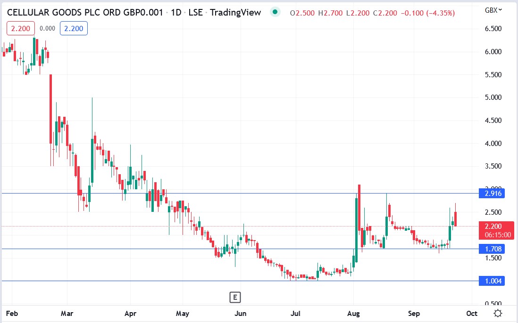Click the blue 1.004 support level label
518x323 pixels.
(492, 281)
